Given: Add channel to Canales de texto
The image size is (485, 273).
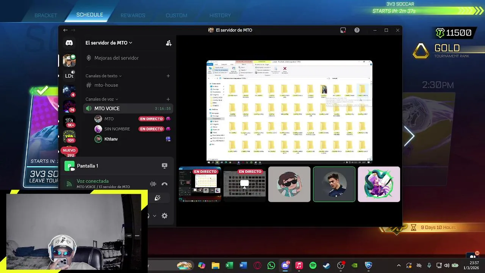Looking at the screenshot, I should click(x=168, y=76).
